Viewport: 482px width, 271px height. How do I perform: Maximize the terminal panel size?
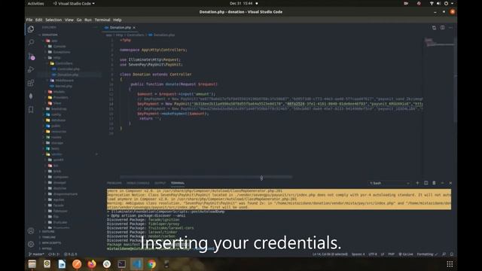coord(442,183)
